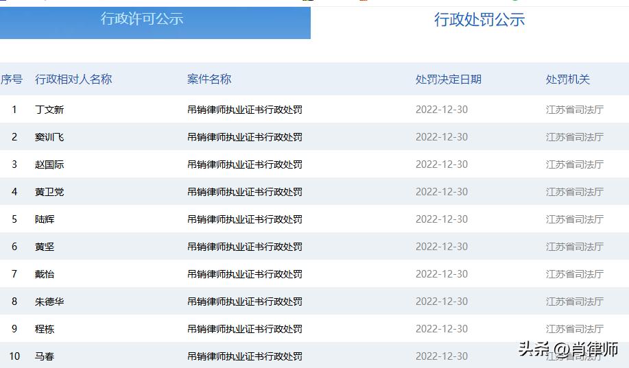The image size is (629, 368).
Task: Open 朱德华's case name entry
Action: pyautogui.click(x=245, y=302)
